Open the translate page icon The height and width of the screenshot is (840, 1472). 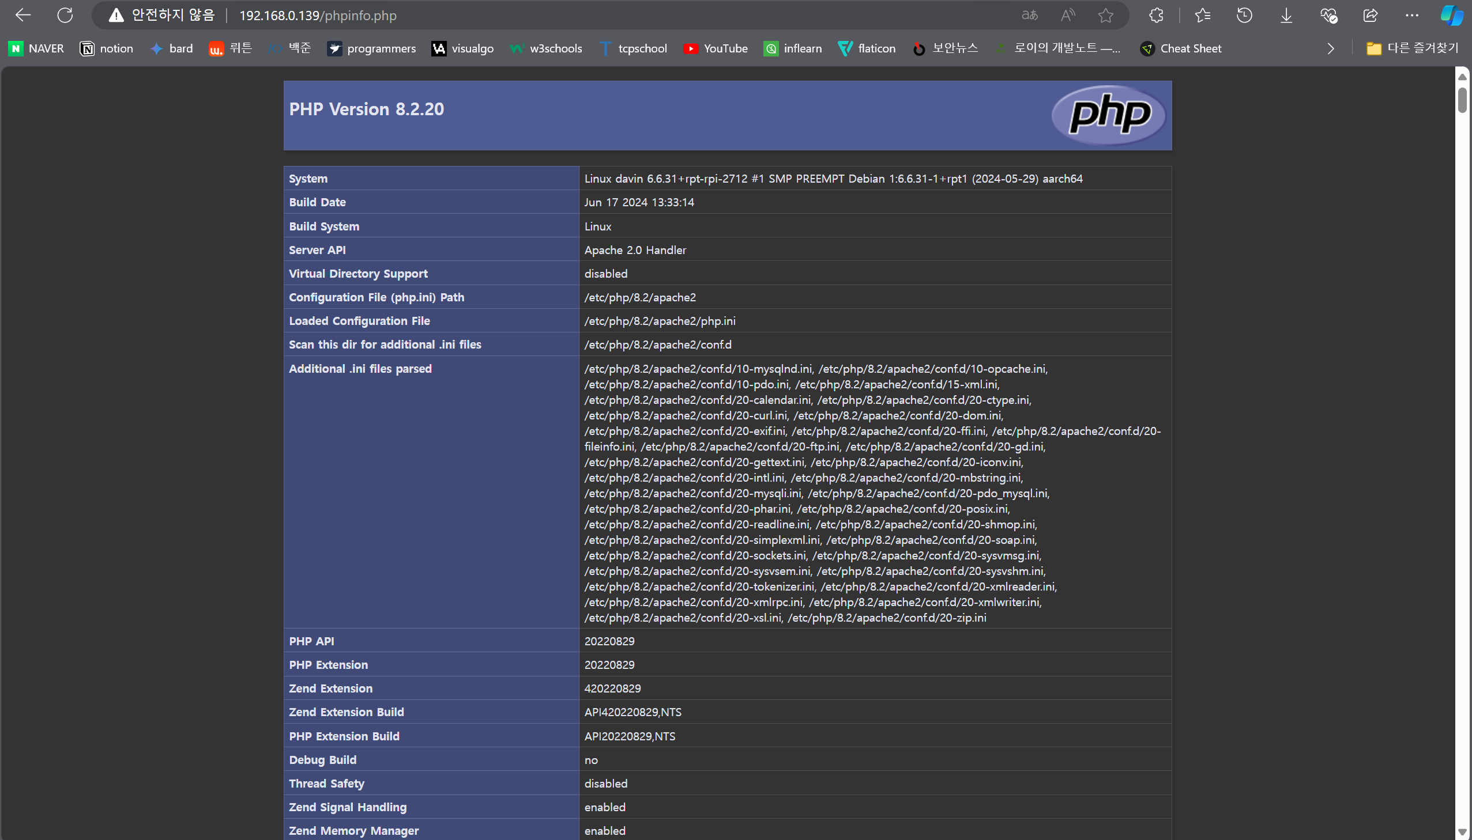(1029, 16)
